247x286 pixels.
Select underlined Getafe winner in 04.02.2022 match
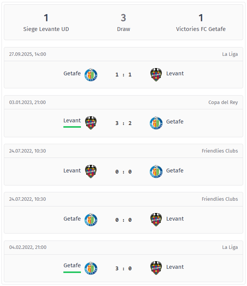72,266
